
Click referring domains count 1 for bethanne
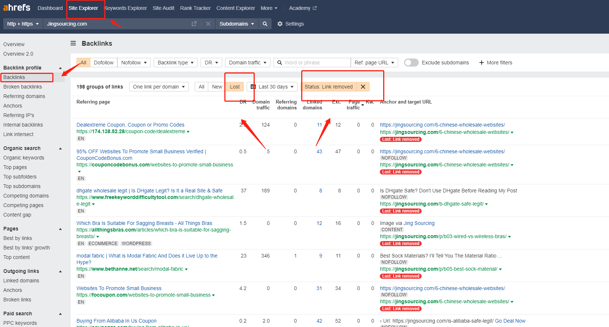tap(295, 256)
